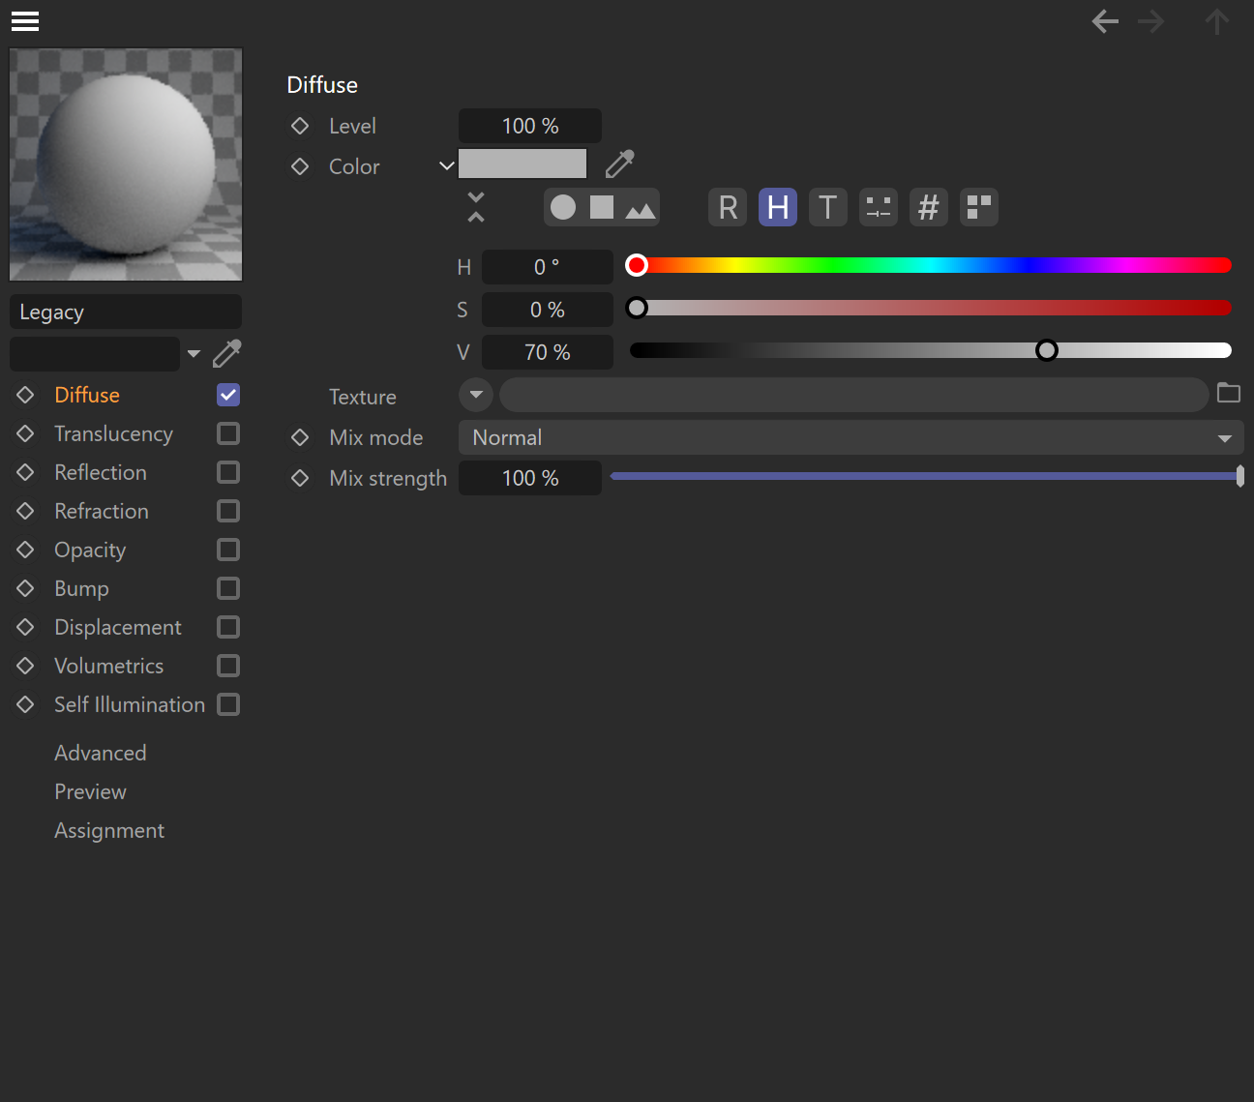This screenshot has height=1102, width=1254.
Task: Collapse the Color chevron expander
Action: (446, 165)
